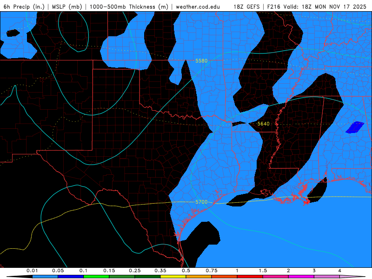Viewport: 372px width, 279px height.
Task: Click the legend value 2
Action: coord(288,271)
